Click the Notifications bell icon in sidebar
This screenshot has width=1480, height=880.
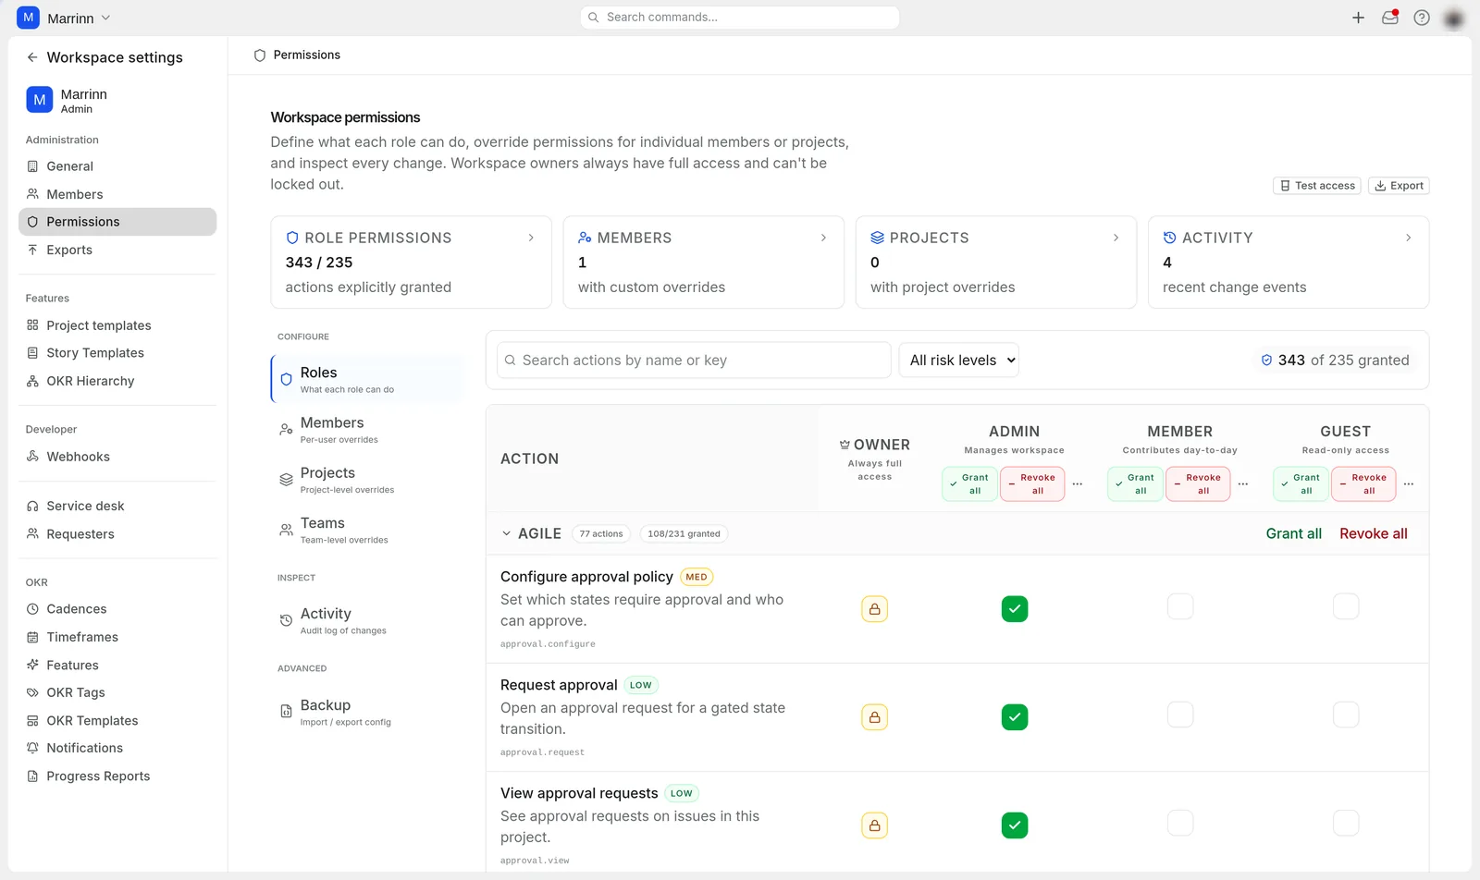[x=32, y=748]
